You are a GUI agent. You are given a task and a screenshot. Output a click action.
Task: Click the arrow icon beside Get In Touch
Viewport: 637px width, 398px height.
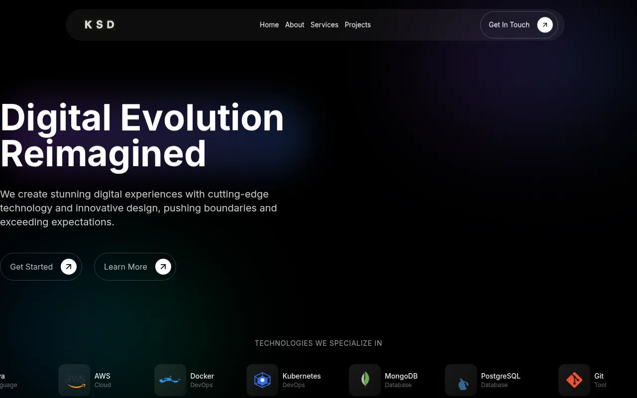point(545,25)
